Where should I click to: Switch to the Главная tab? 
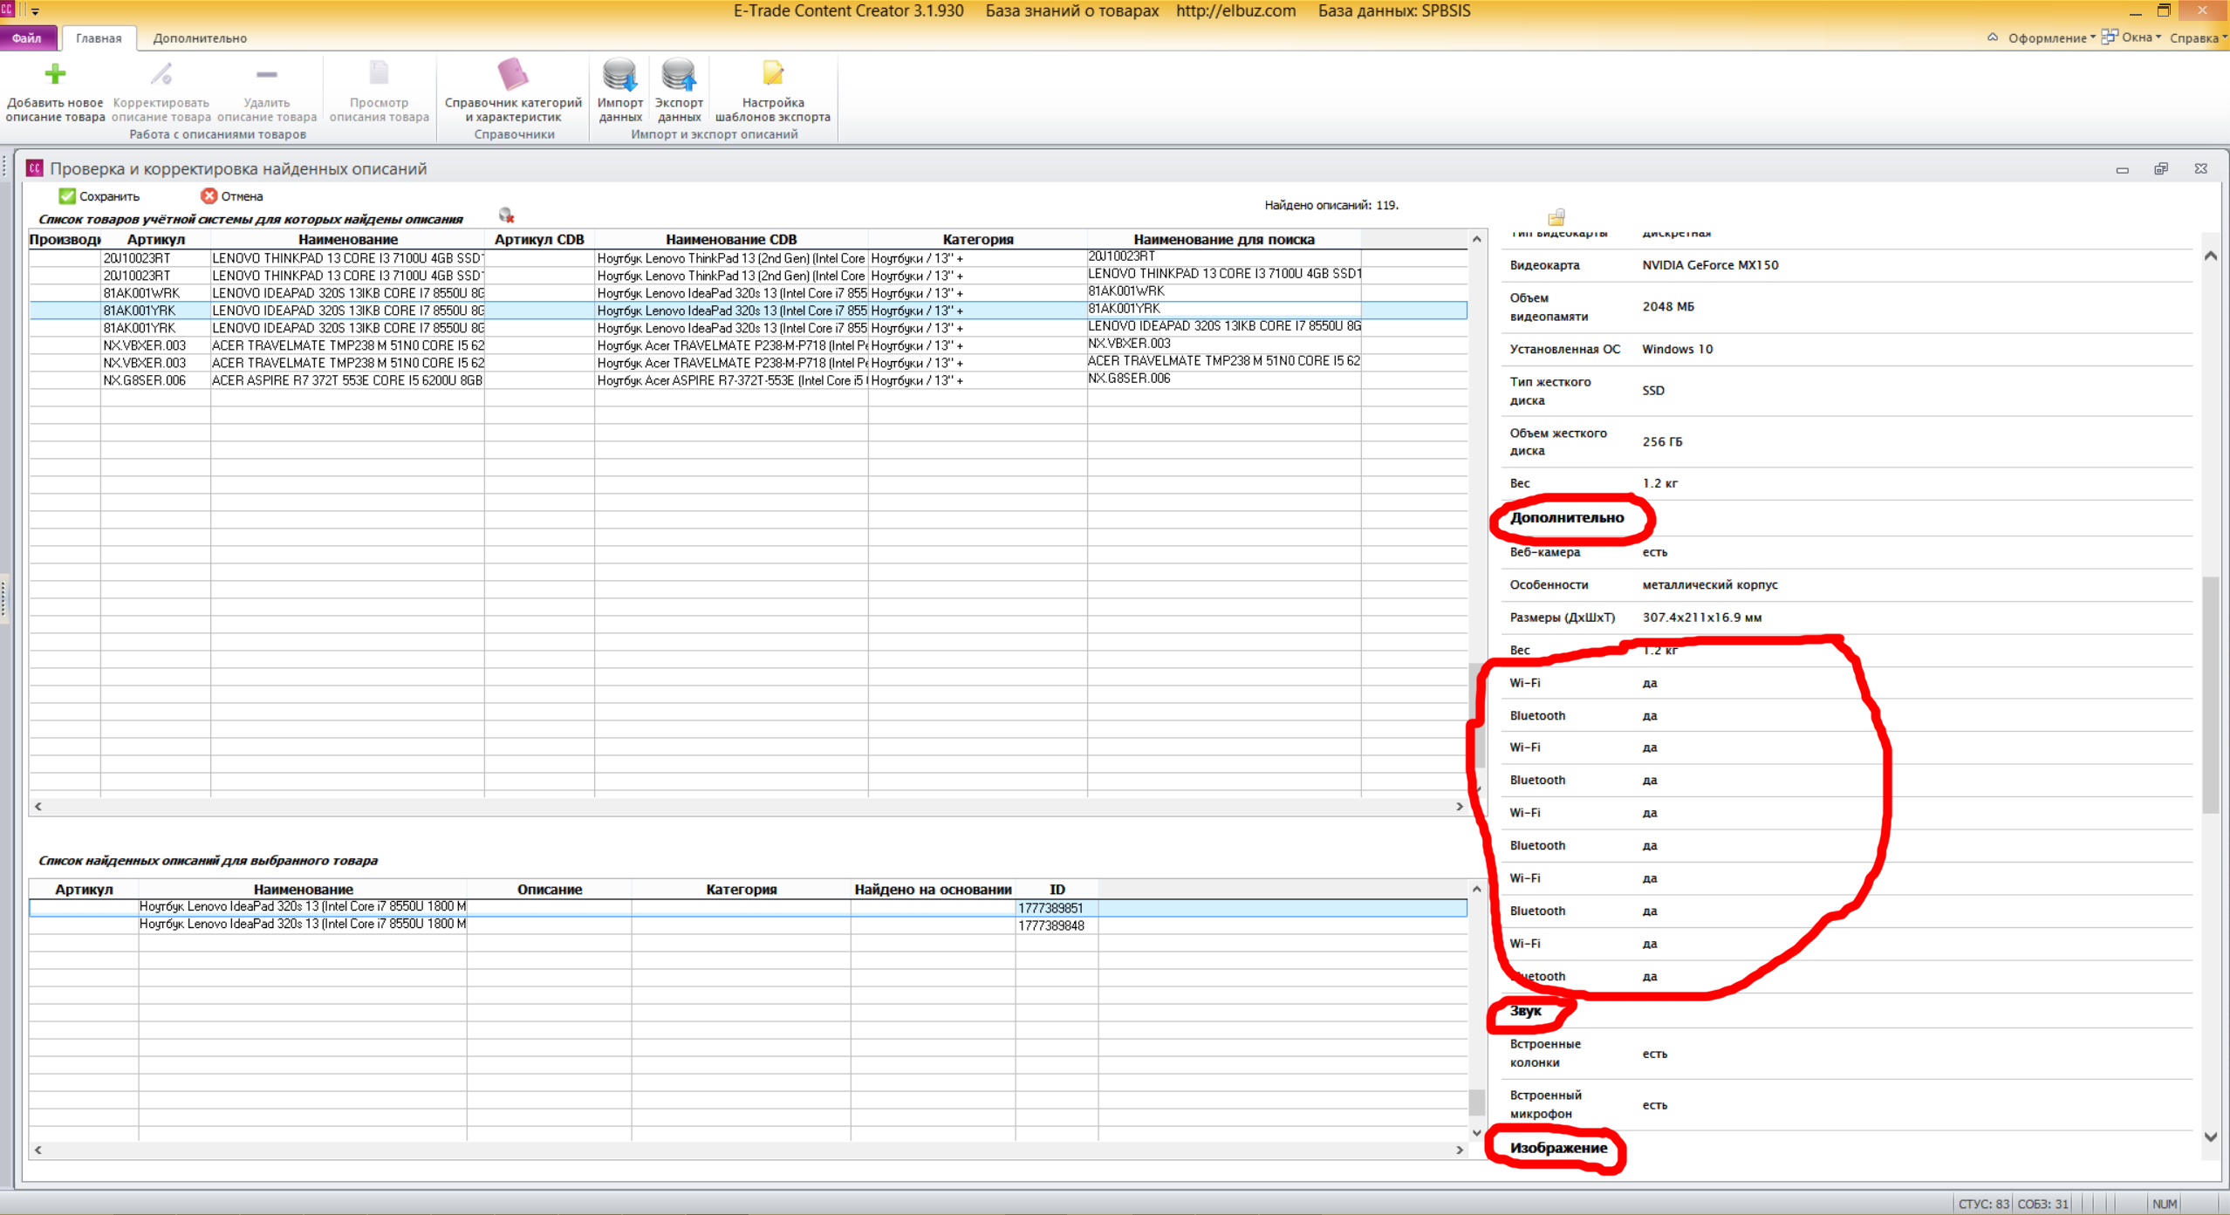(x=99, y=38)
